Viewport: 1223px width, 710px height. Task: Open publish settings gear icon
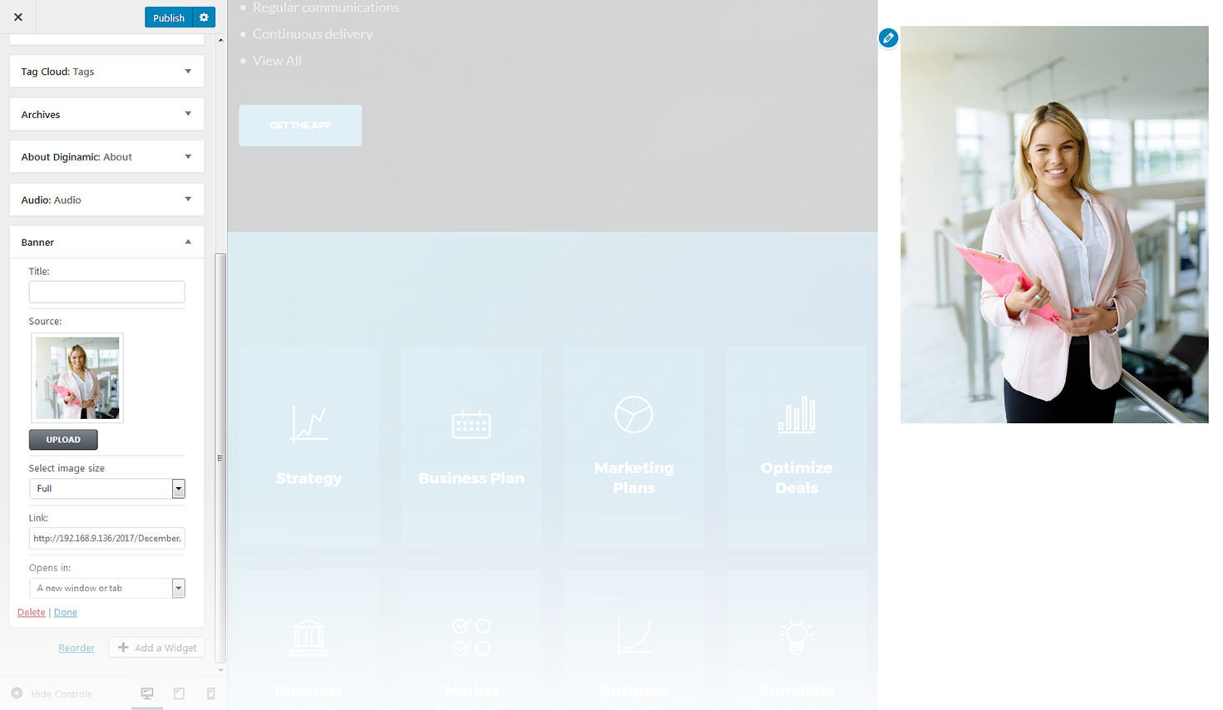[204, 17]
